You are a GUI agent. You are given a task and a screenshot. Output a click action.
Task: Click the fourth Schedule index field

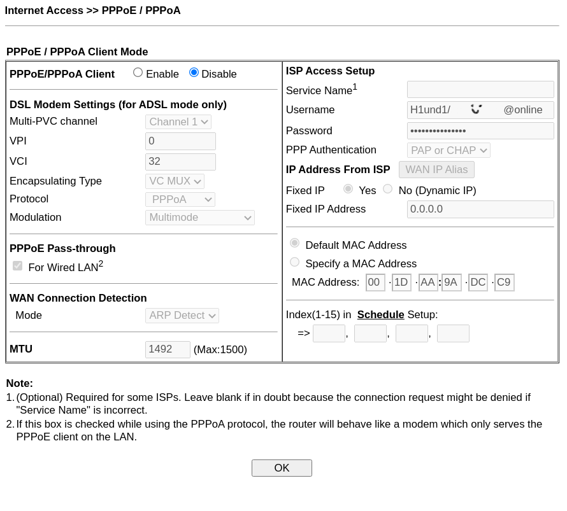453,333
